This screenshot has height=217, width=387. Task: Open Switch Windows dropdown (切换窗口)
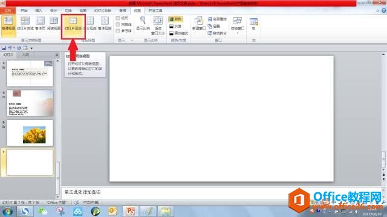point(238,26)
